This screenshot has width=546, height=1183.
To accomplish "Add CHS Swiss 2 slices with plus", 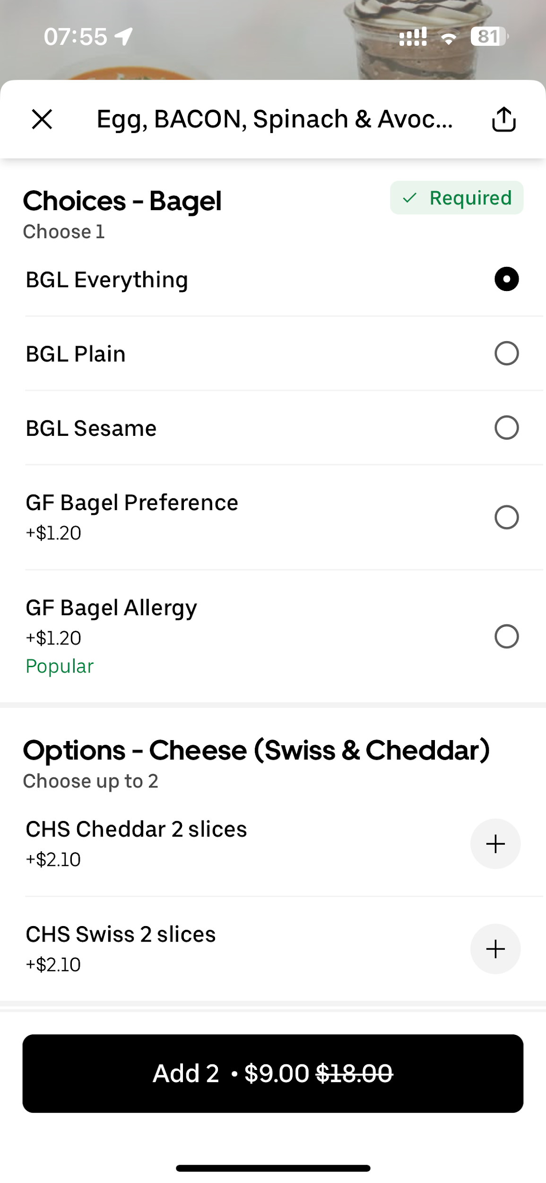I will tap(495, 949).
